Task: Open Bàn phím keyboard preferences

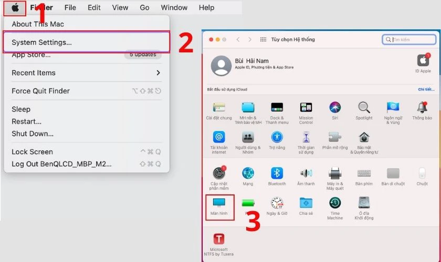Action: click(x=364, y=173)
